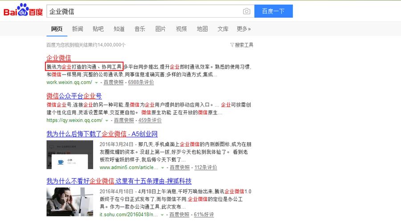Open 微信公众平台企业号 result title

pyautogui.click(x=74, y=96)
